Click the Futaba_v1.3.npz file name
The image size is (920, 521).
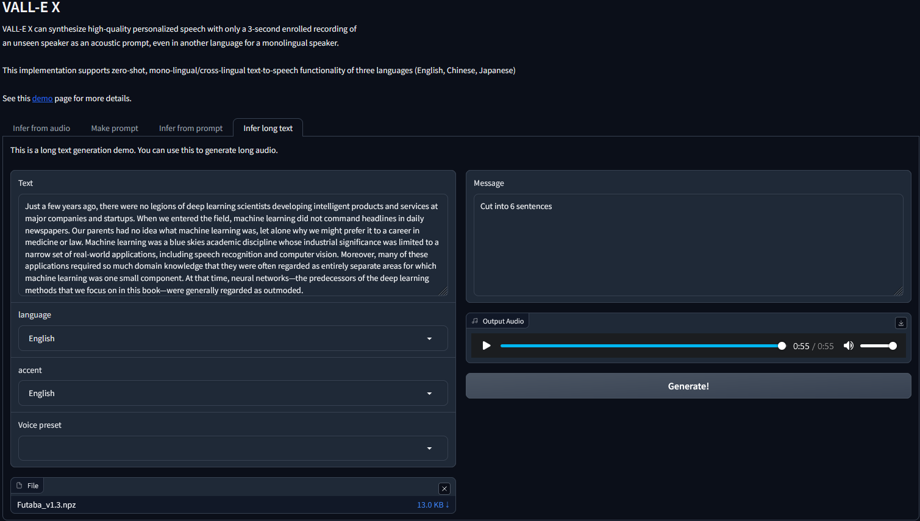click(x=46, y=505)
